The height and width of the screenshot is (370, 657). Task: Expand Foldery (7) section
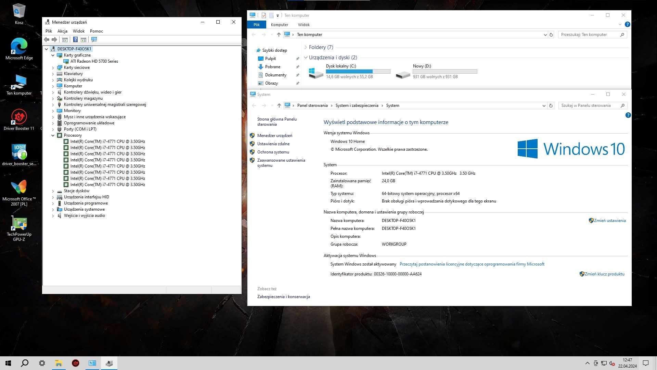(306, 47)
